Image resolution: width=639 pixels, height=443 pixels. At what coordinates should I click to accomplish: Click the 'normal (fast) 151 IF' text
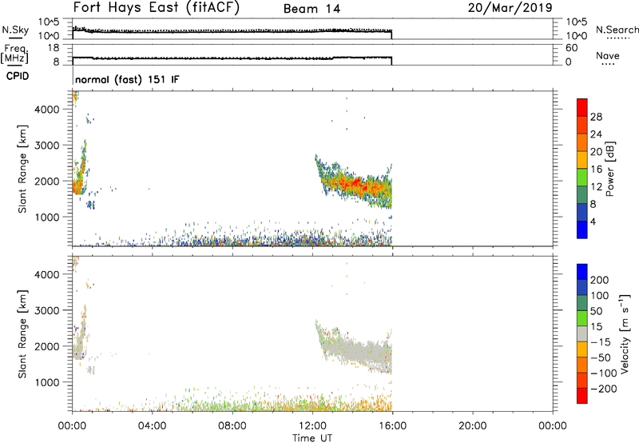pos(127,79)
